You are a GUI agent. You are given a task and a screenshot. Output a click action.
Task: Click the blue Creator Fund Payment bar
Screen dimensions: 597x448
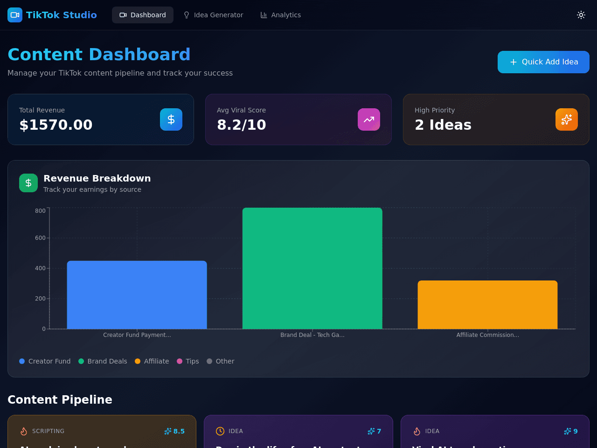click(x=137, y=295)
